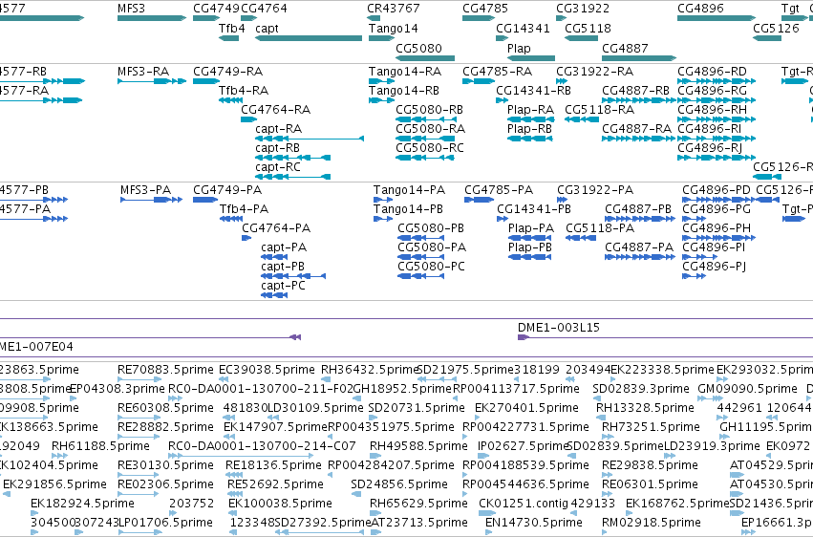Open the capt-RC transcript label
The height and width of the screenshot is (537, 813).
[277, 167]
